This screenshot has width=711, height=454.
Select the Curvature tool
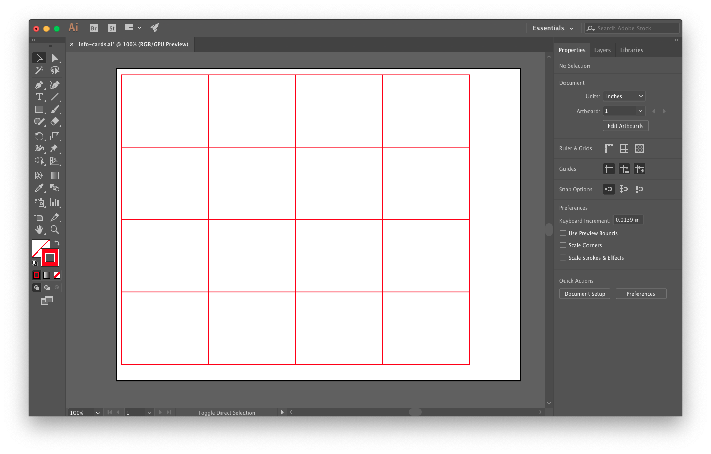point(55,85)
